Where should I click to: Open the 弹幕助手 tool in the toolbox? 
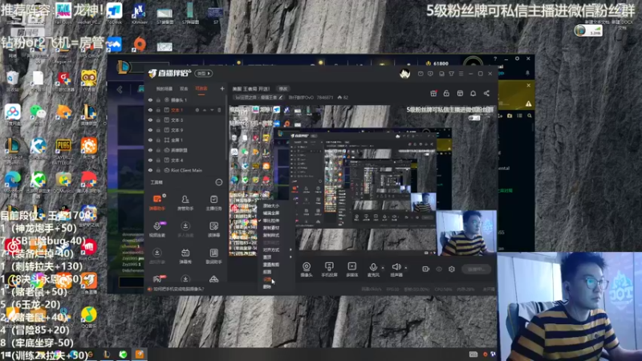click(x=156, y=202)
